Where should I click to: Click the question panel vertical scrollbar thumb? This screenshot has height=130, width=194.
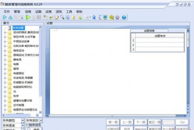pos(188,40)
